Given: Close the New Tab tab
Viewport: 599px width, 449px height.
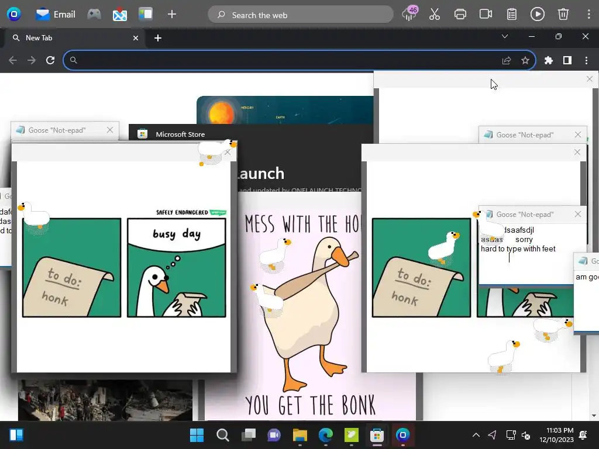Looking at the screenshot, I should click(x=136, y=38).
